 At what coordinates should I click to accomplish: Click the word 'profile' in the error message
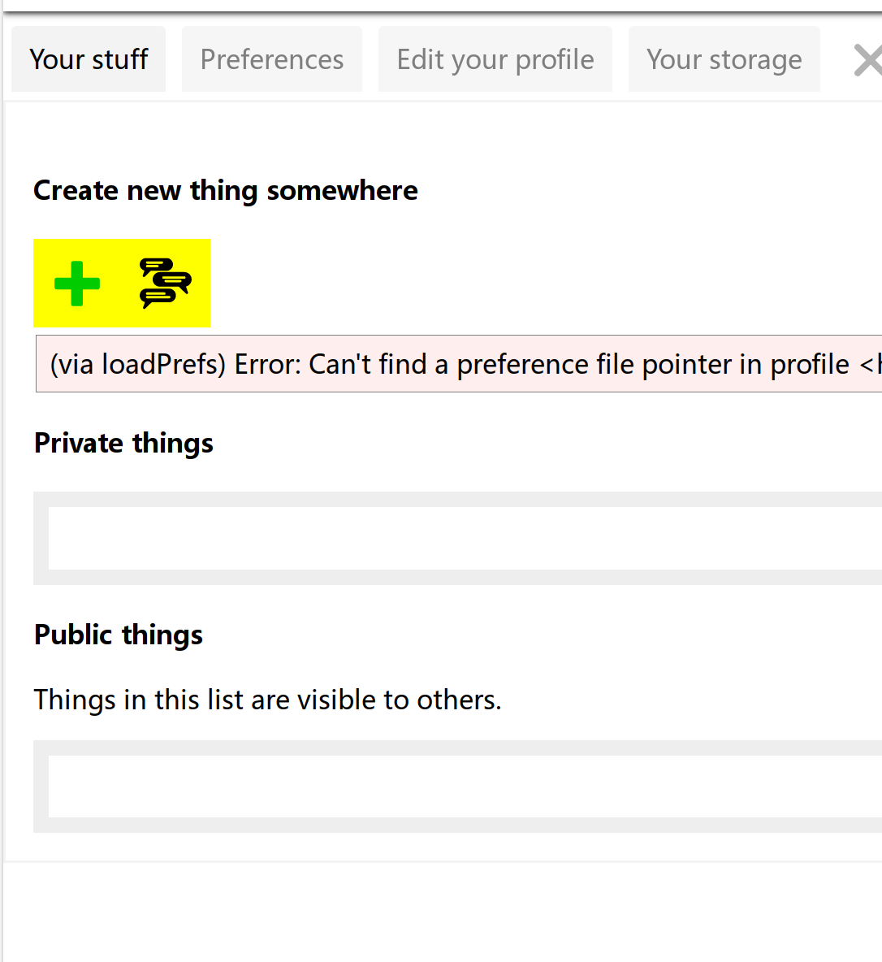coord(809,364)
